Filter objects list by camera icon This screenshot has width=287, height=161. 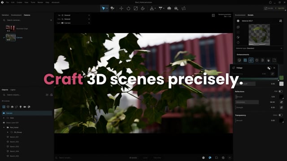coord(25,107)
